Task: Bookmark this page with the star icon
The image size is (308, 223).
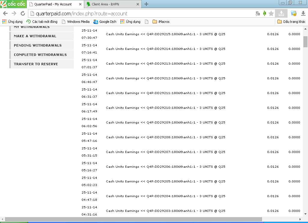Action: tap(271, 13)
